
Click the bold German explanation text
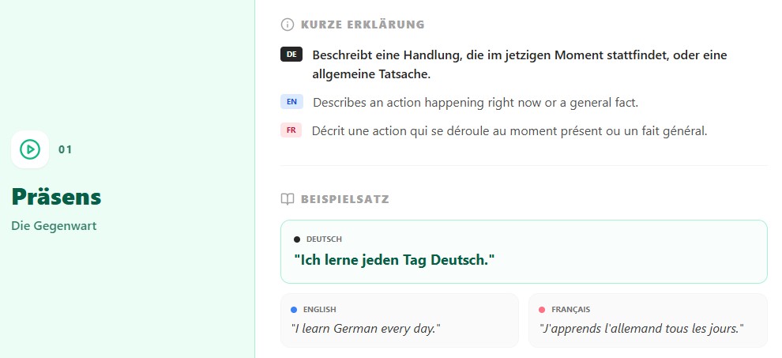pyautogui.click(x=519, y=65)
